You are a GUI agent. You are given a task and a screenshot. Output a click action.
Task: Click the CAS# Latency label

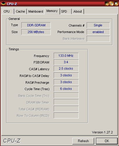[39, 69]
